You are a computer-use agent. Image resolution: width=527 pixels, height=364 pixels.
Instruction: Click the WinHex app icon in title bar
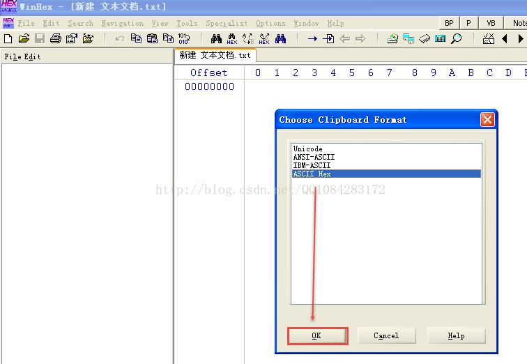pos(9,6)
